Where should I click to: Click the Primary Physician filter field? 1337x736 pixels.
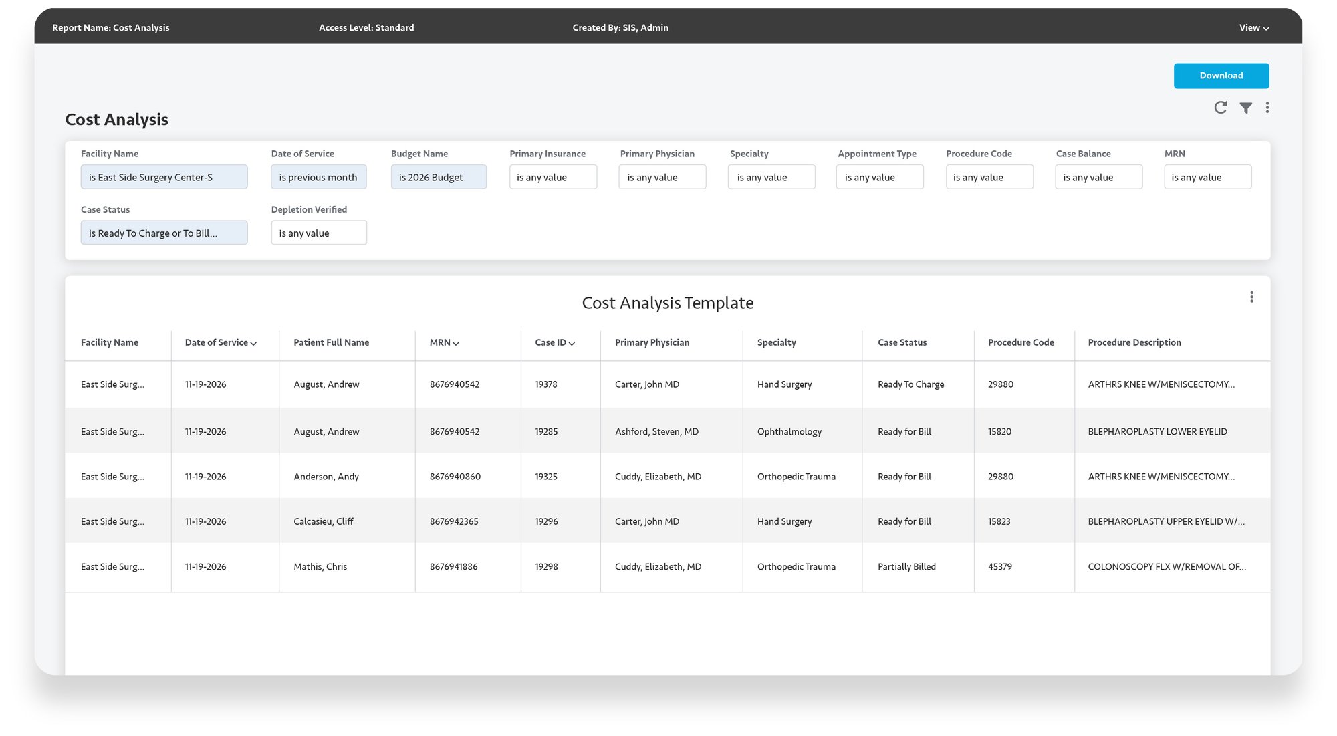pyautogui.click(x=662, y=176)
